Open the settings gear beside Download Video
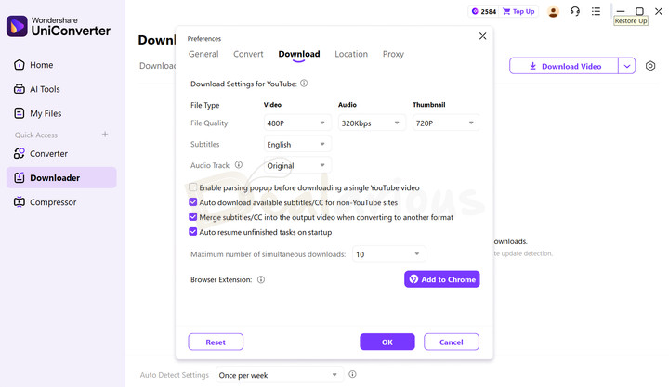This screenshot has height=387, width=669. [650, 66]
